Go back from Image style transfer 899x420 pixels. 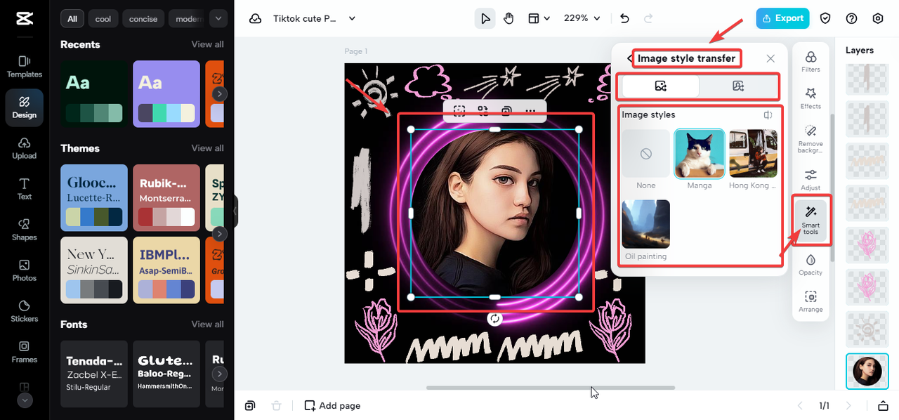pyautogui.click(x=629, y=59)
